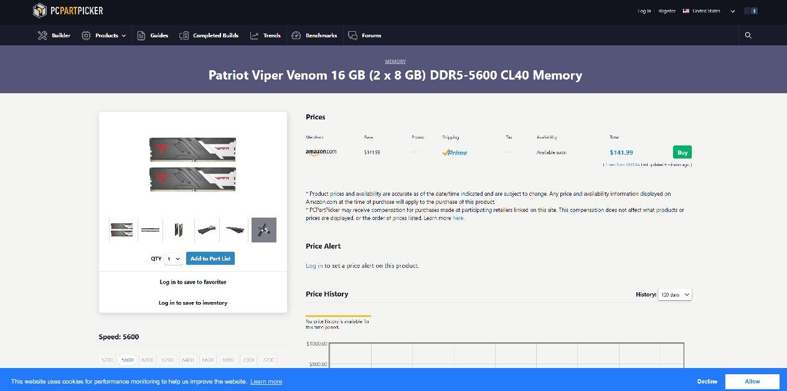Open the Guides menu item

153,35
